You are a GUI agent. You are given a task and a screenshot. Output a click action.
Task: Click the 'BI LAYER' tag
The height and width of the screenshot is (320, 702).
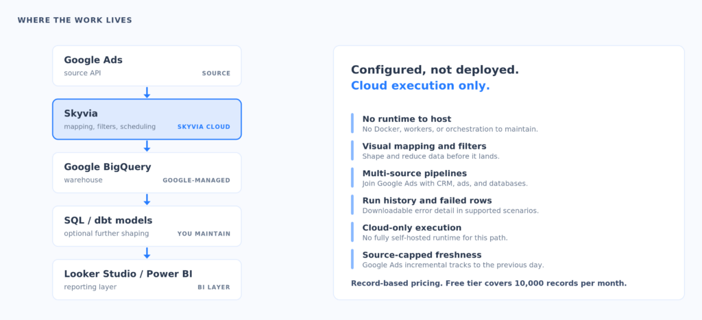[x=214, y=287]
